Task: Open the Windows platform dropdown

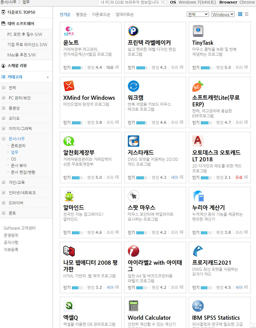Action: 223,14
